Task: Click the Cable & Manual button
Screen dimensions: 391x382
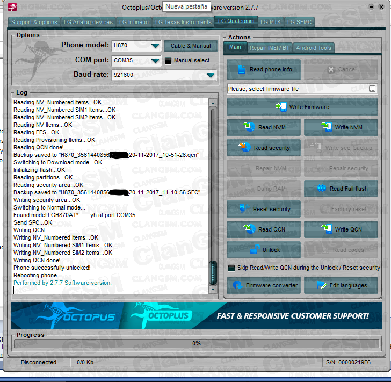Action: [x=191, y=46]
